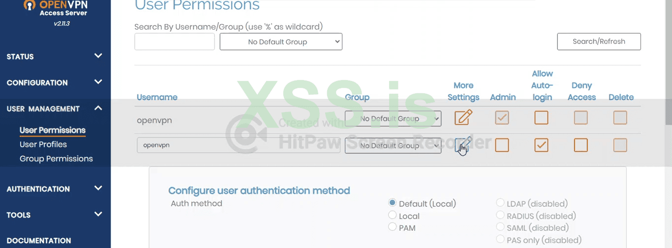Image resolution: width=672 pixels, height=248 pixels.
Task: Open More Settings pencil for first openvpn row
Action: (463, 118)
